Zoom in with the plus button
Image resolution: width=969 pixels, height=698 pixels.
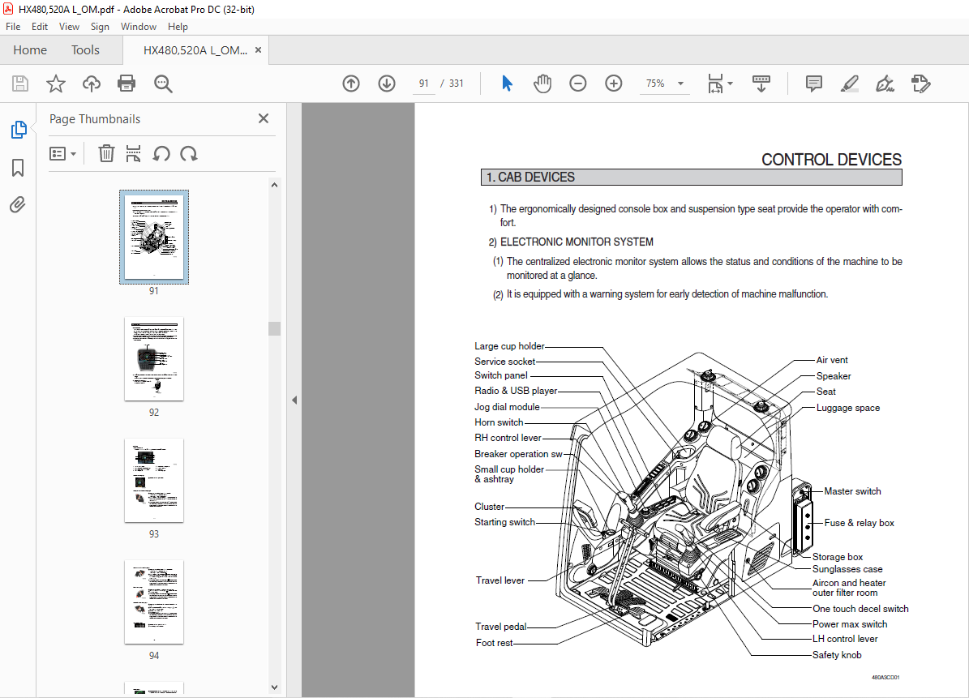coord(614,84)
